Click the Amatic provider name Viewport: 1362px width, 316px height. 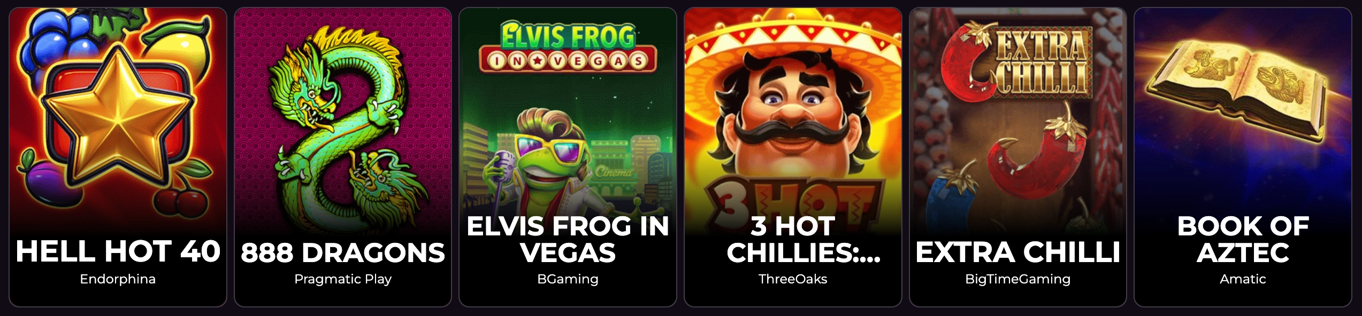click(1243, 279)
